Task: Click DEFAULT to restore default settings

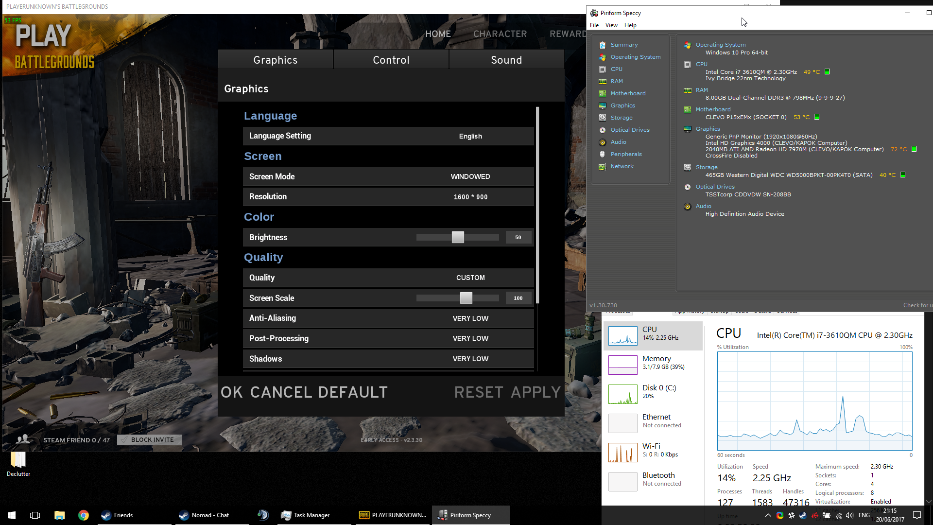Action: [353, 392]
